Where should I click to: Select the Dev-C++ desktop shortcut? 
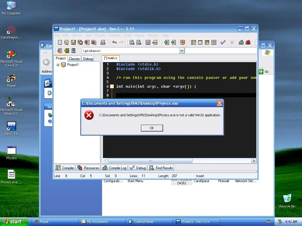[x=11, y=128]
